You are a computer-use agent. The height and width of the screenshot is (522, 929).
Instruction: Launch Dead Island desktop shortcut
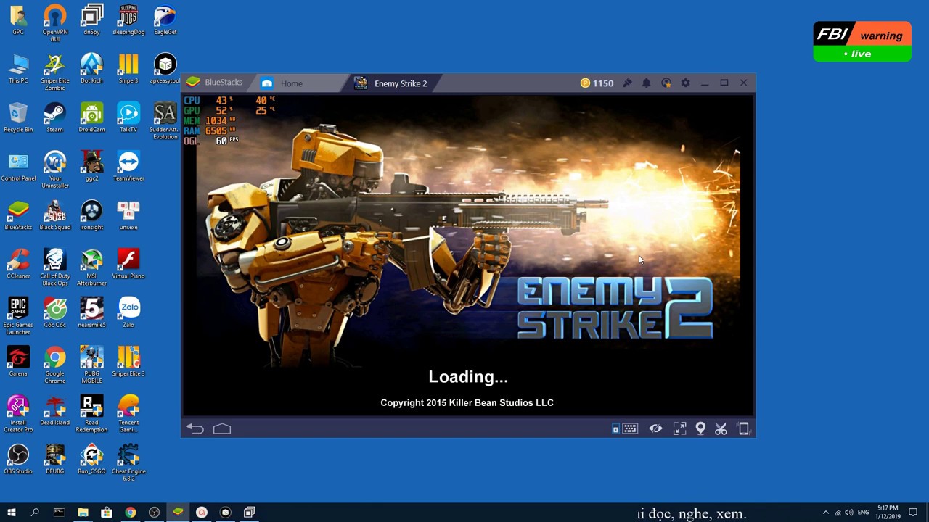(x=55, y=410)
